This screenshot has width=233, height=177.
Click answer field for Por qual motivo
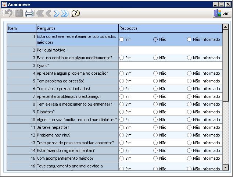[x=171, y=50]
